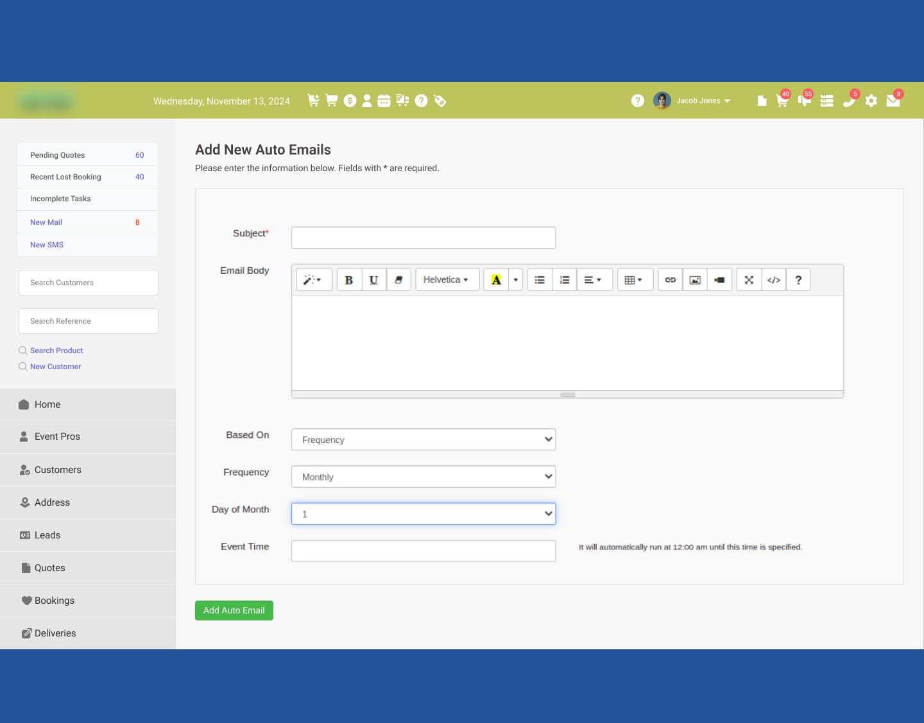The image size is (924, 723).
Task: Open Incomplete Tasks list
Action: coord(87,199)
